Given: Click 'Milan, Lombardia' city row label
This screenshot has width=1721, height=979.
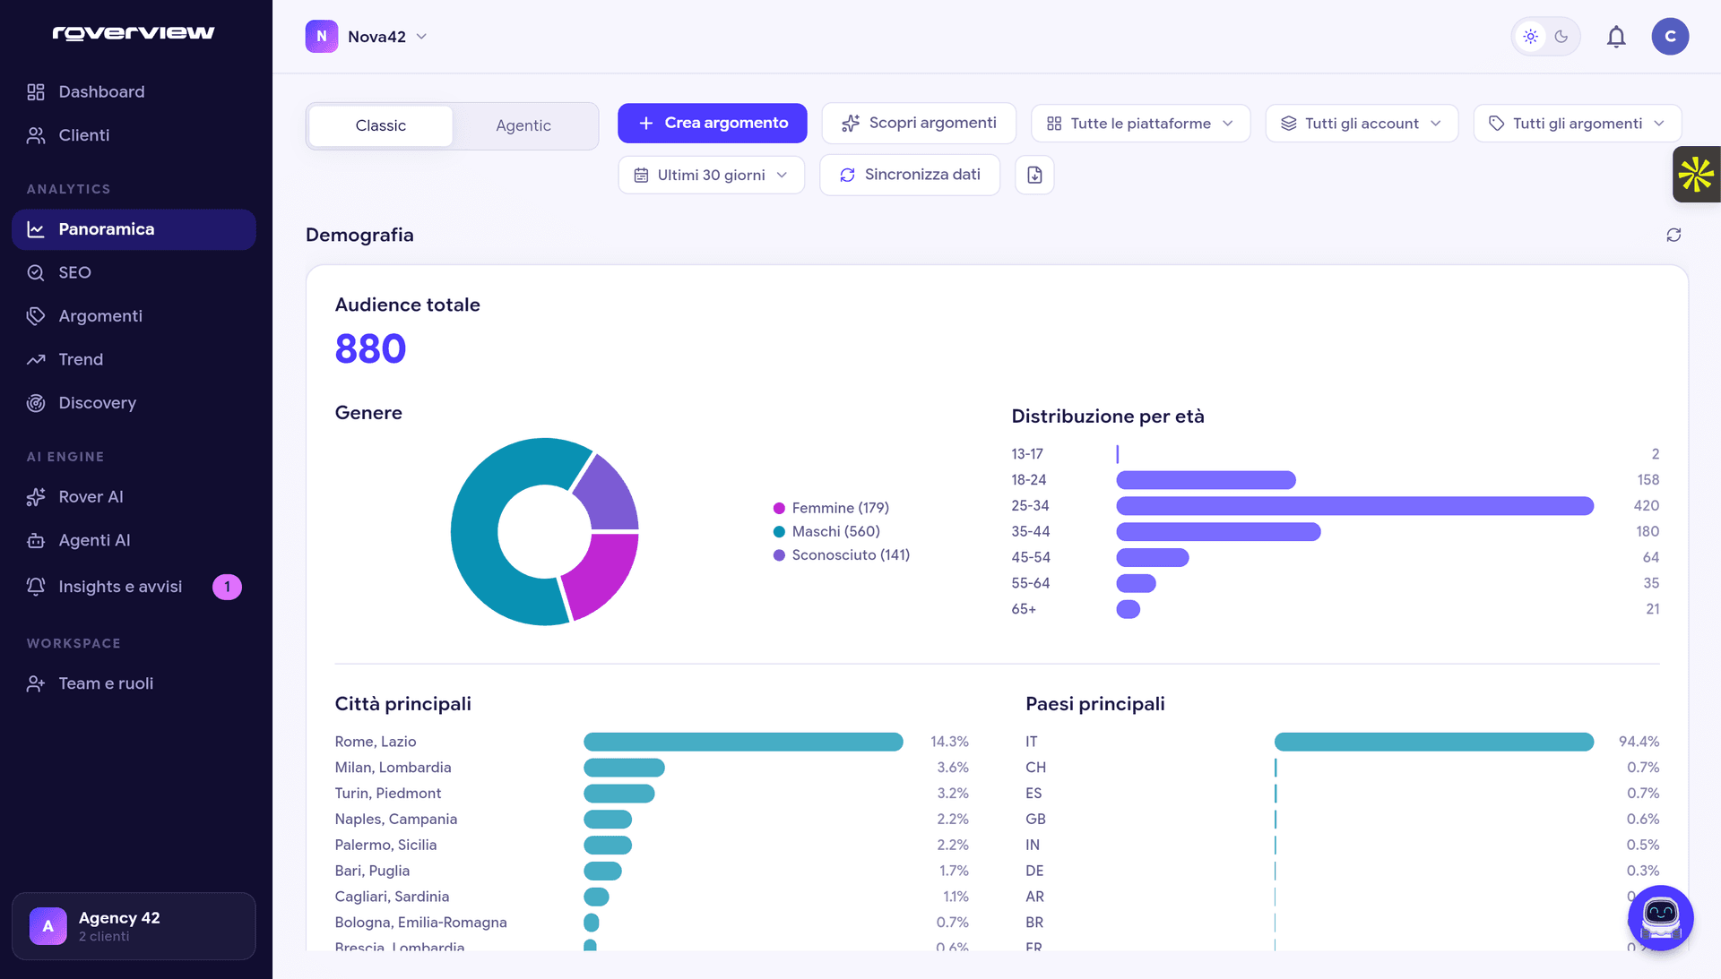Looking at the screenshot, I should pos(393,769).
